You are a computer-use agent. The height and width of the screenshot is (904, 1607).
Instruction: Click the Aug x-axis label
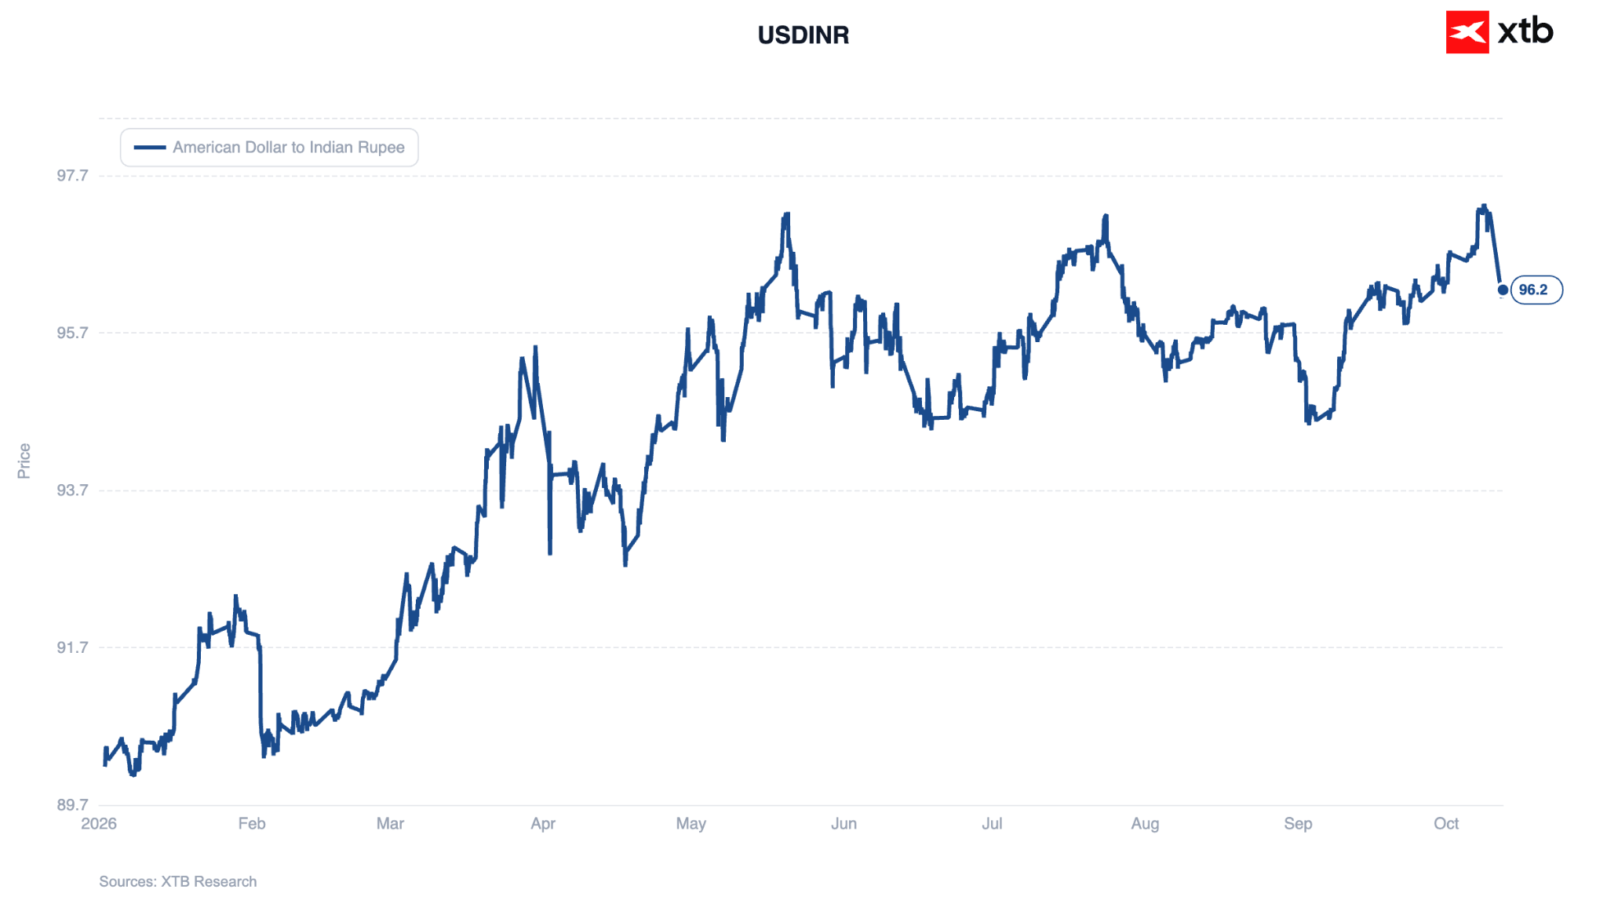point(1145,824)
